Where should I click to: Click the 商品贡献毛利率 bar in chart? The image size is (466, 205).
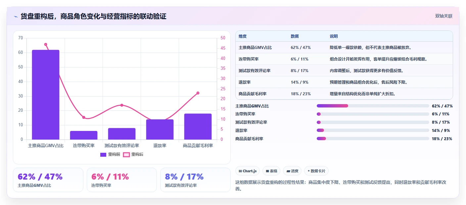198,127
